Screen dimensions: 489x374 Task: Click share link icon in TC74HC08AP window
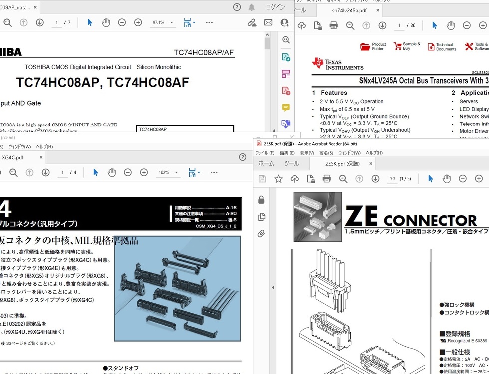click(x=252, y=23)
